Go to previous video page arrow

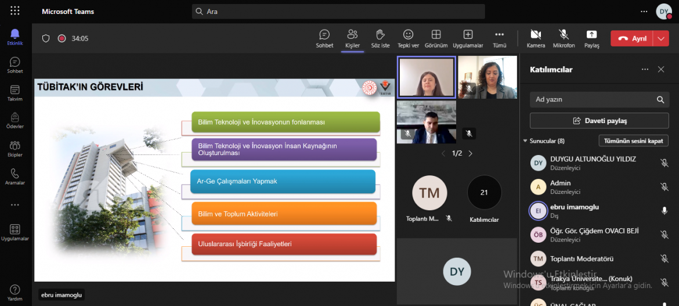pyautogui.click(x=443, y=153)
